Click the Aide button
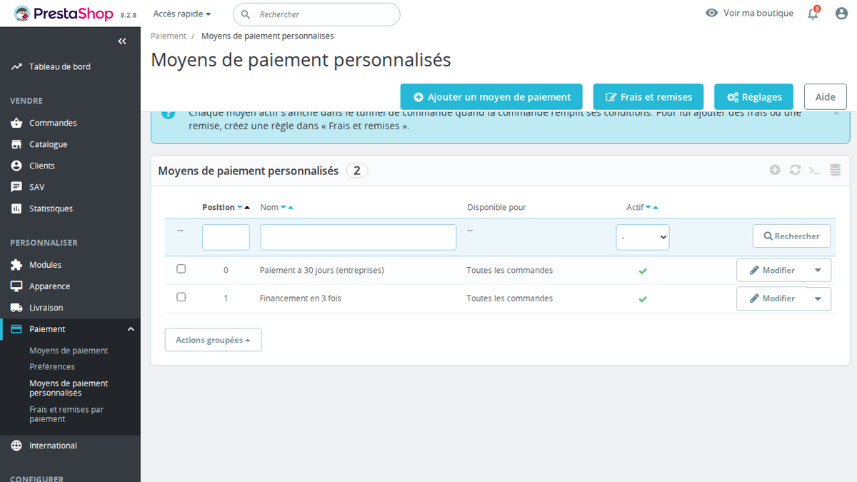The width and height of the screenshot is (857, 482). pos(826,97)
